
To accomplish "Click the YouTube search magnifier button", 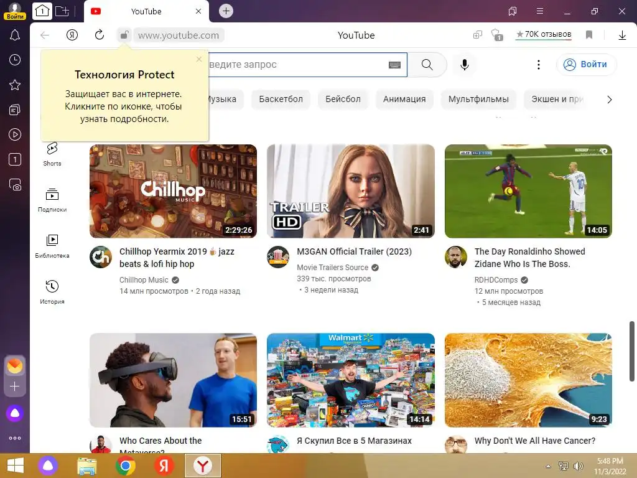I will point(427,64).
